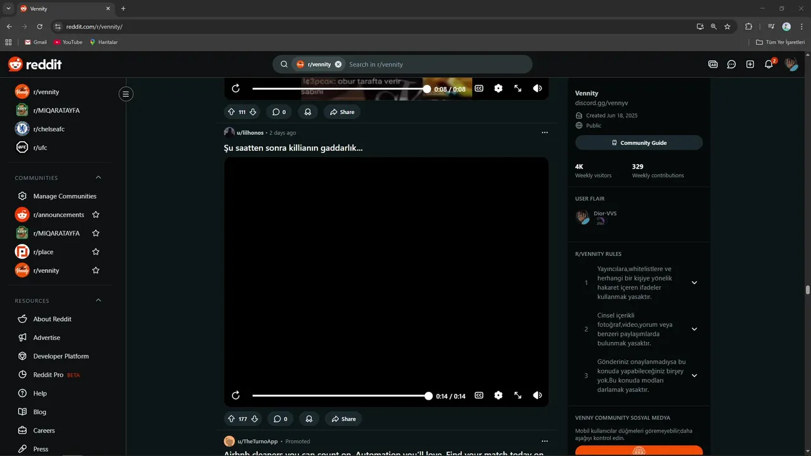The image size is (811, 456).
Task: Open u/lilhonos profile link
Action: (250, 132)
